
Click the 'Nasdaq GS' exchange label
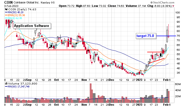coord(48,2)
